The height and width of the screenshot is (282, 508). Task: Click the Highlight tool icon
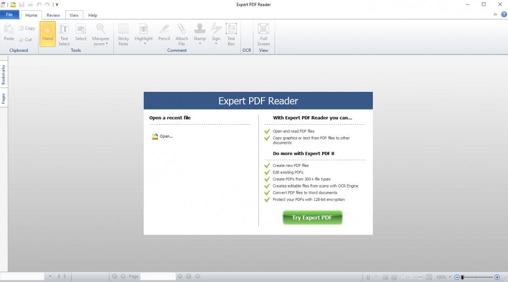[144, 29]
